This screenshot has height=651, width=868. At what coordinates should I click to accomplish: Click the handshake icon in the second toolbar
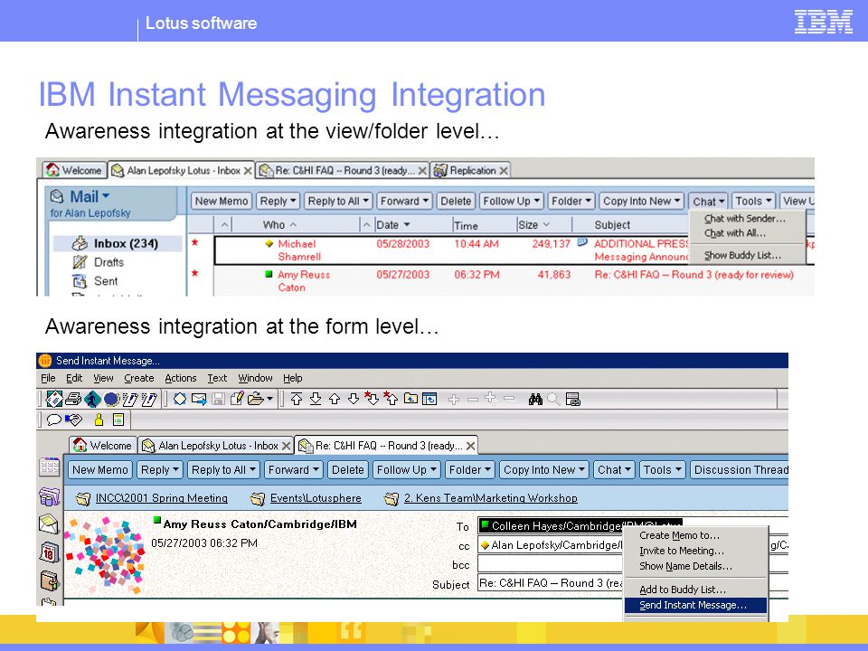(x=73, y=420)
